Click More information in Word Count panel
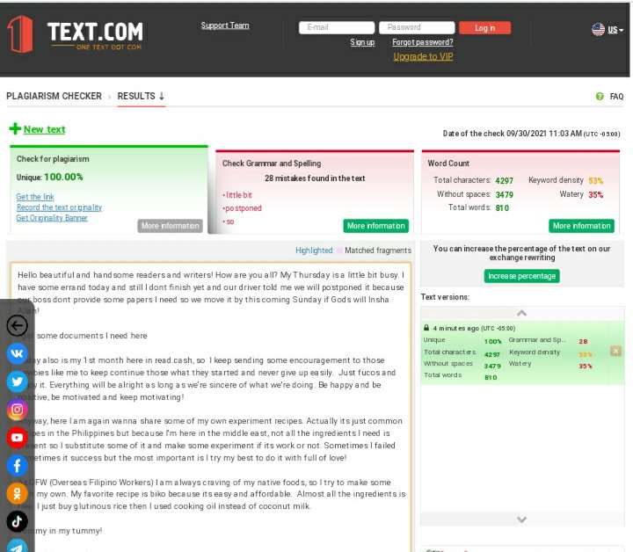Screen dimensions: 633x552 581,226
